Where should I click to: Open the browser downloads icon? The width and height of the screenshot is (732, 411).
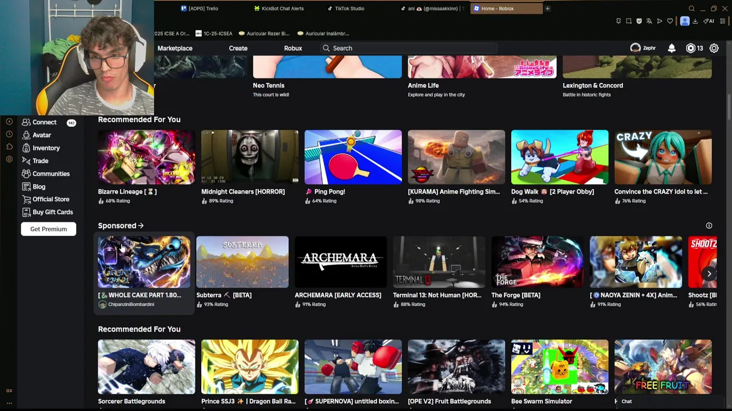point(695,21)
